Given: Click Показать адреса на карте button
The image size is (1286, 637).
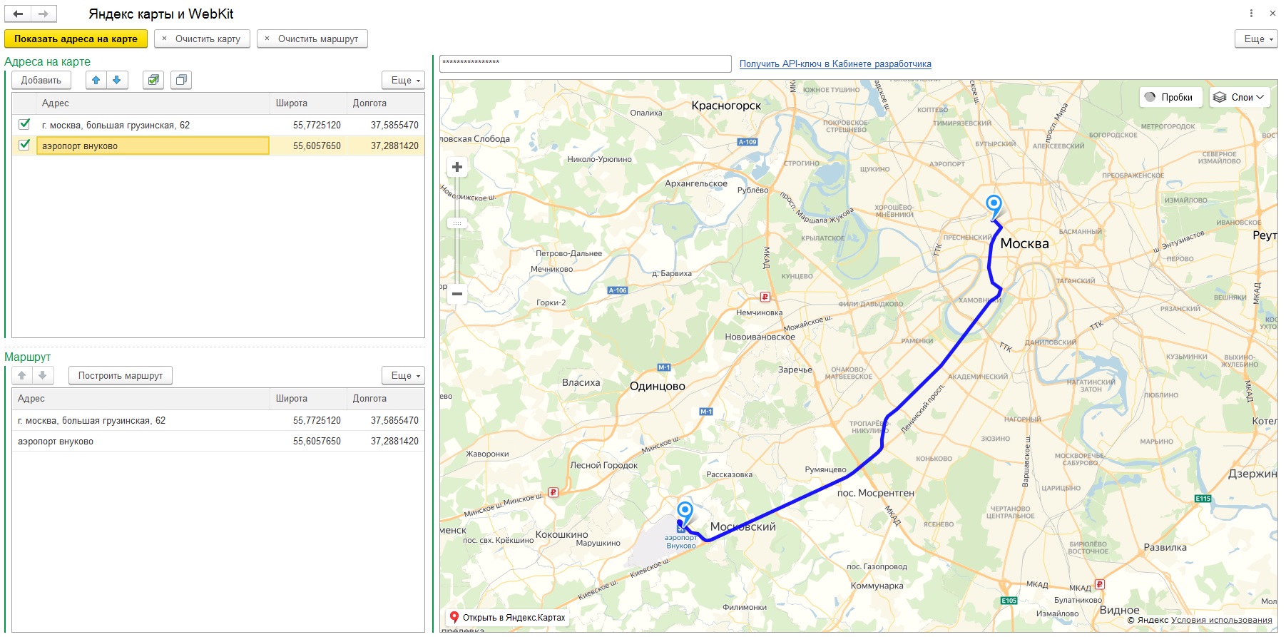Looking at the screenshot, I should [x=76, y=39].
